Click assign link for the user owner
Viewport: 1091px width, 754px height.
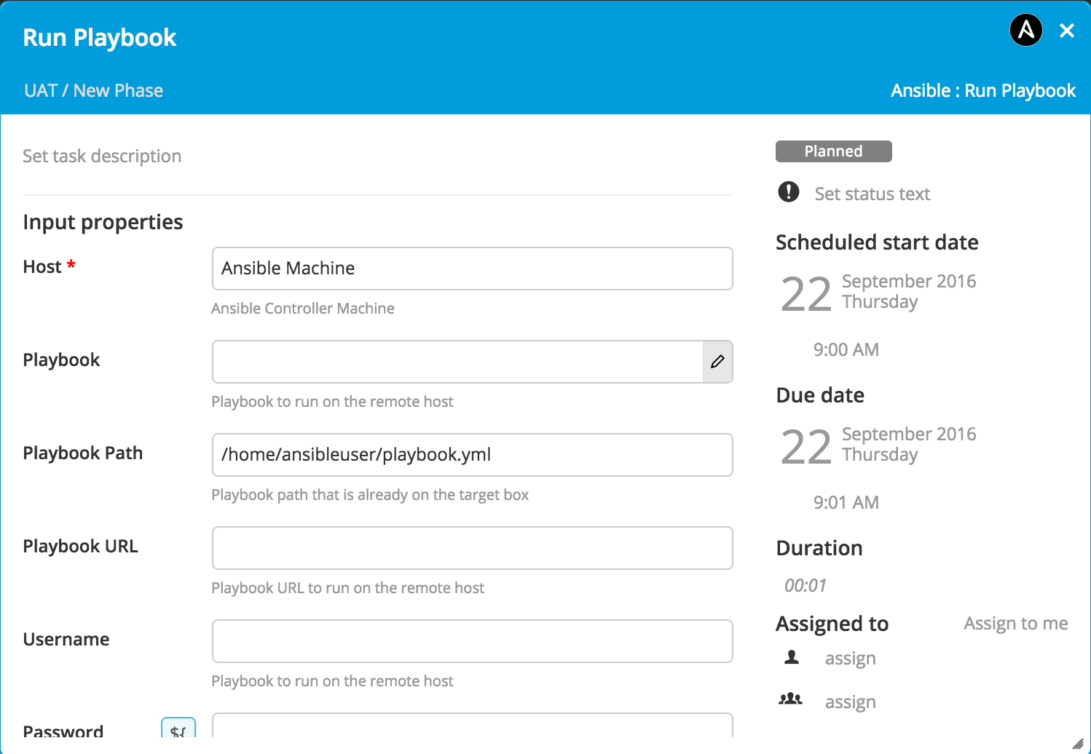pos(851,659)
